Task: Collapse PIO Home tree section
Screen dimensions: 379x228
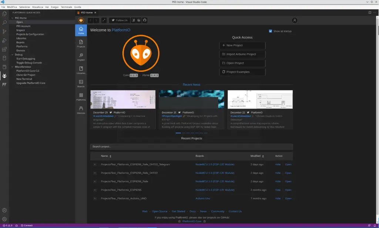Action: 12,18
